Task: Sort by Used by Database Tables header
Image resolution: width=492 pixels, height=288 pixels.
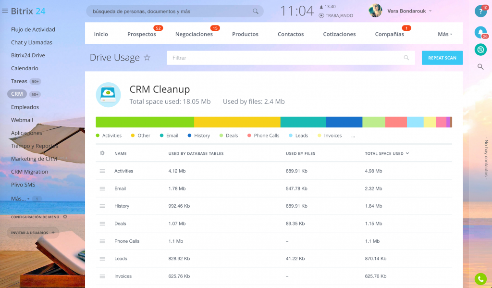Action: point(196,153)
